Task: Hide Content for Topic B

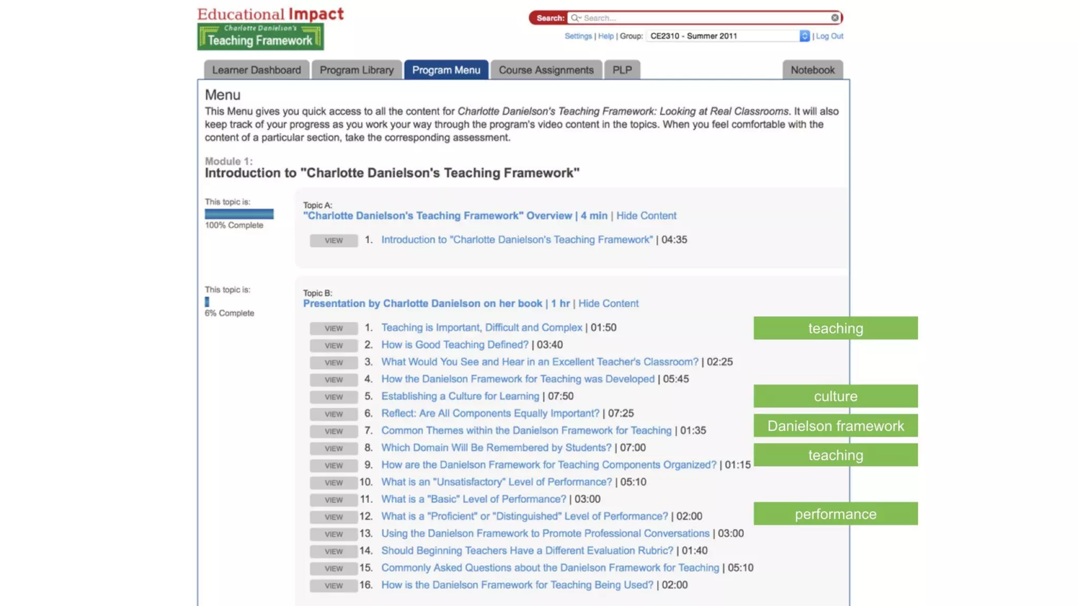Action: click(x=608, y=304)
